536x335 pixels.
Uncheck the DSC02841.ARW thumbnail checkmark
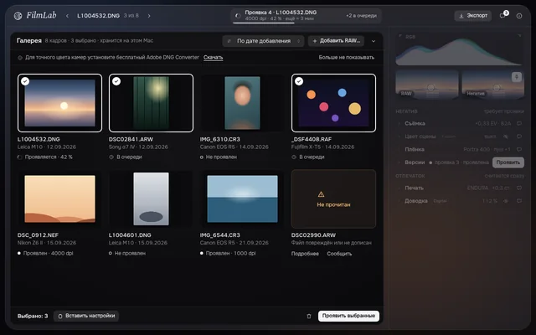point(116,81)
